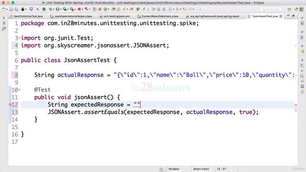This screenshot has height=172, width=306.
Task: Collapse the jsonAssert method fold on line 10
Action: pos(19,90)
